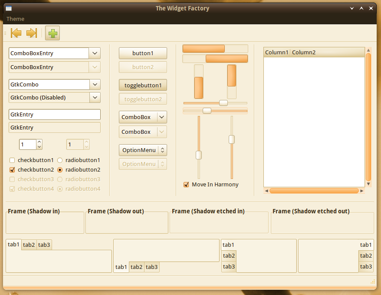Click the up arrow of the enabled spin box

pos(39,142)
